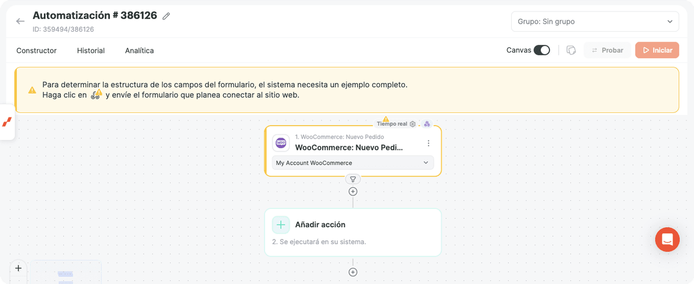
Task: Open the trigger's three-dot menu
Action: tap(429, 143)
